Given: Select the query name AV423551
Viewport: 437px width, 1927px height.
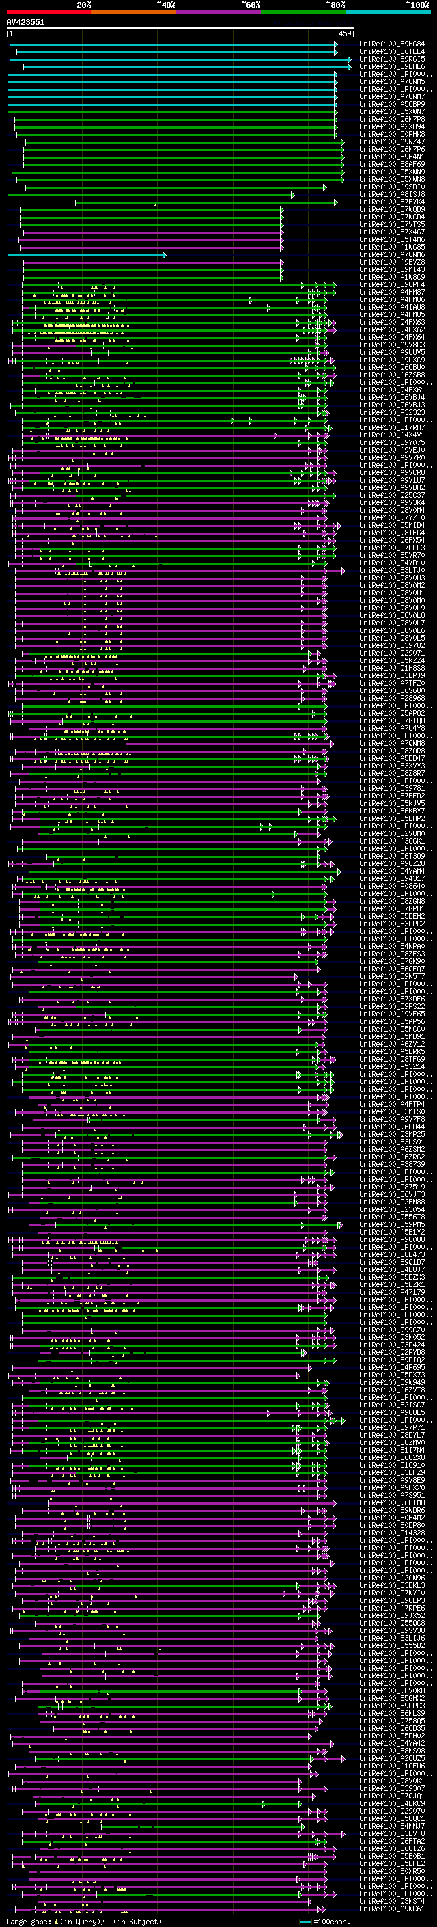Looking at the screenshot, I should point(25,22).
